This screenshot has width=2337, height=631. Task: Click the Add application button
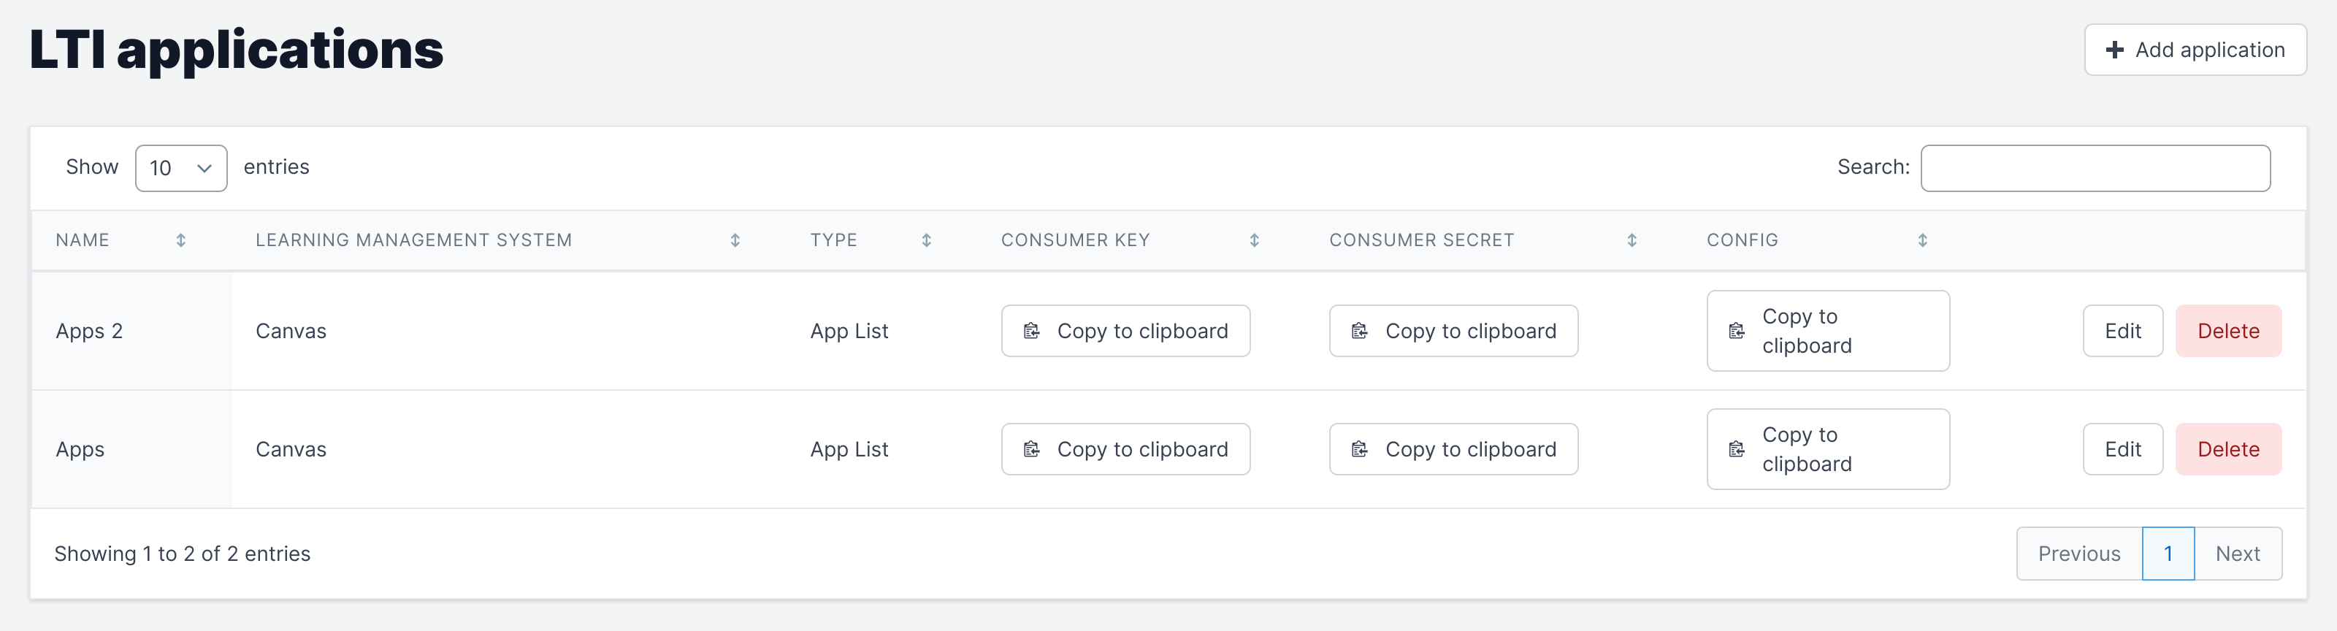(2195, 50)
